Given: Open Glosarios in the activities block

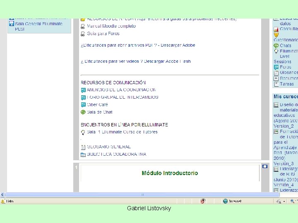Looking at the screenshot, I should tap(289, 72).
